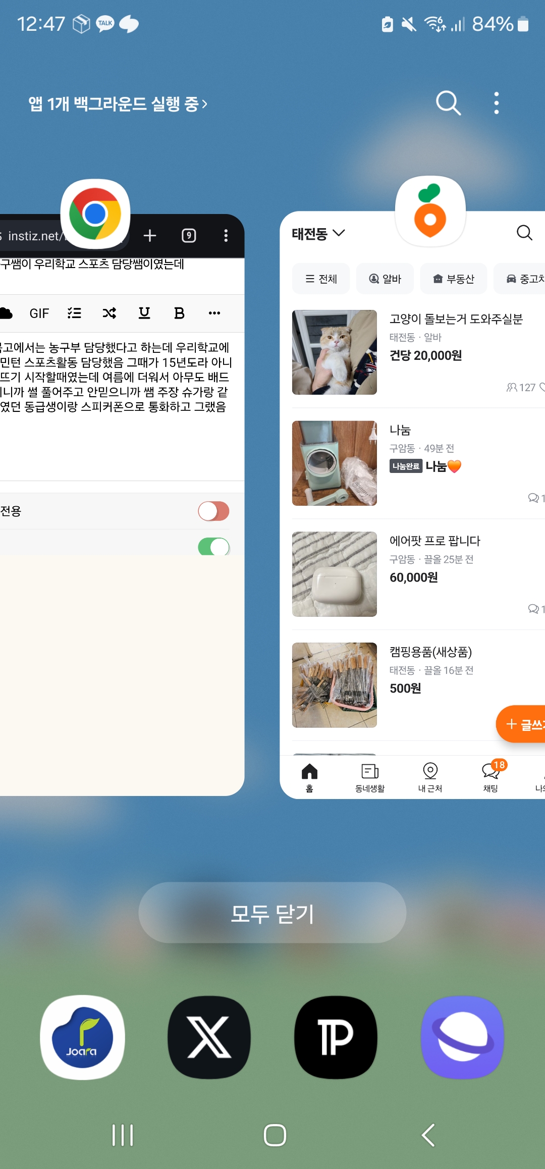Open the Chrome app icon above its card
The height and width of the screenshot is (1169, 545).
[95, 214]
